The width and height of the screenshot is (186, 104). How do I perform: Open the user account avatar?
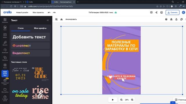[183, 12]
